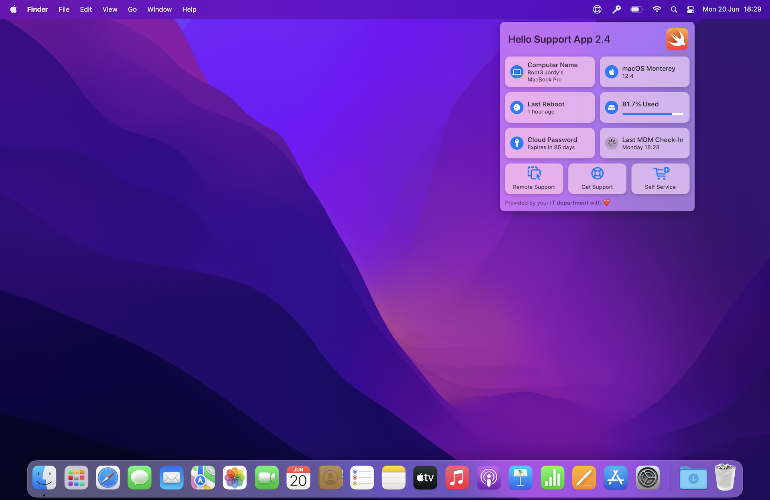Viewport: 770px width, 500px height.
Task: Open Keynote from the Dock
Action: click(x=521, y=478)
